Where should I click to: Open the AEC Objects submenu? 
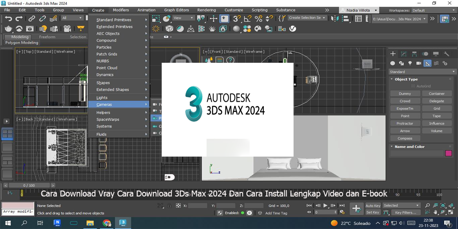click(x=119, y=33)
